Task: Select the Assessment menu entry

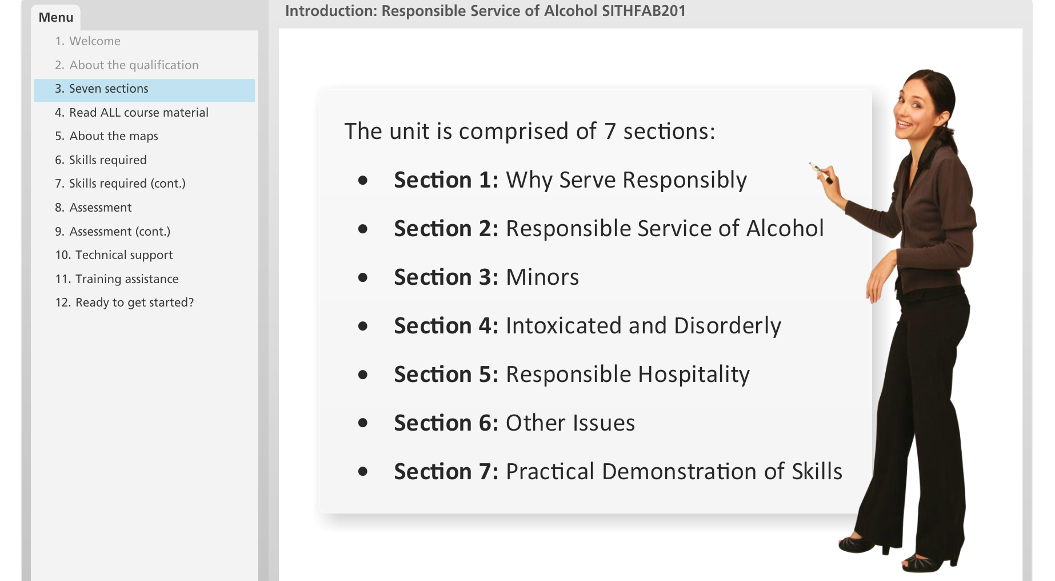Action: pyautogui.click(x=94, y=208)
